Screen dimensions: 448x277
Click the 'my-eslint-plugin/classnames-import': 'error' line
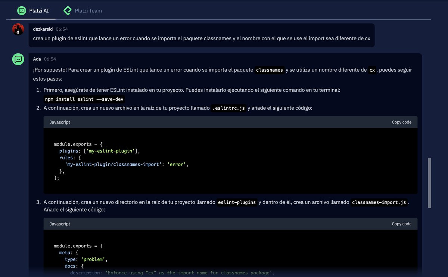(x=127, y=164)
